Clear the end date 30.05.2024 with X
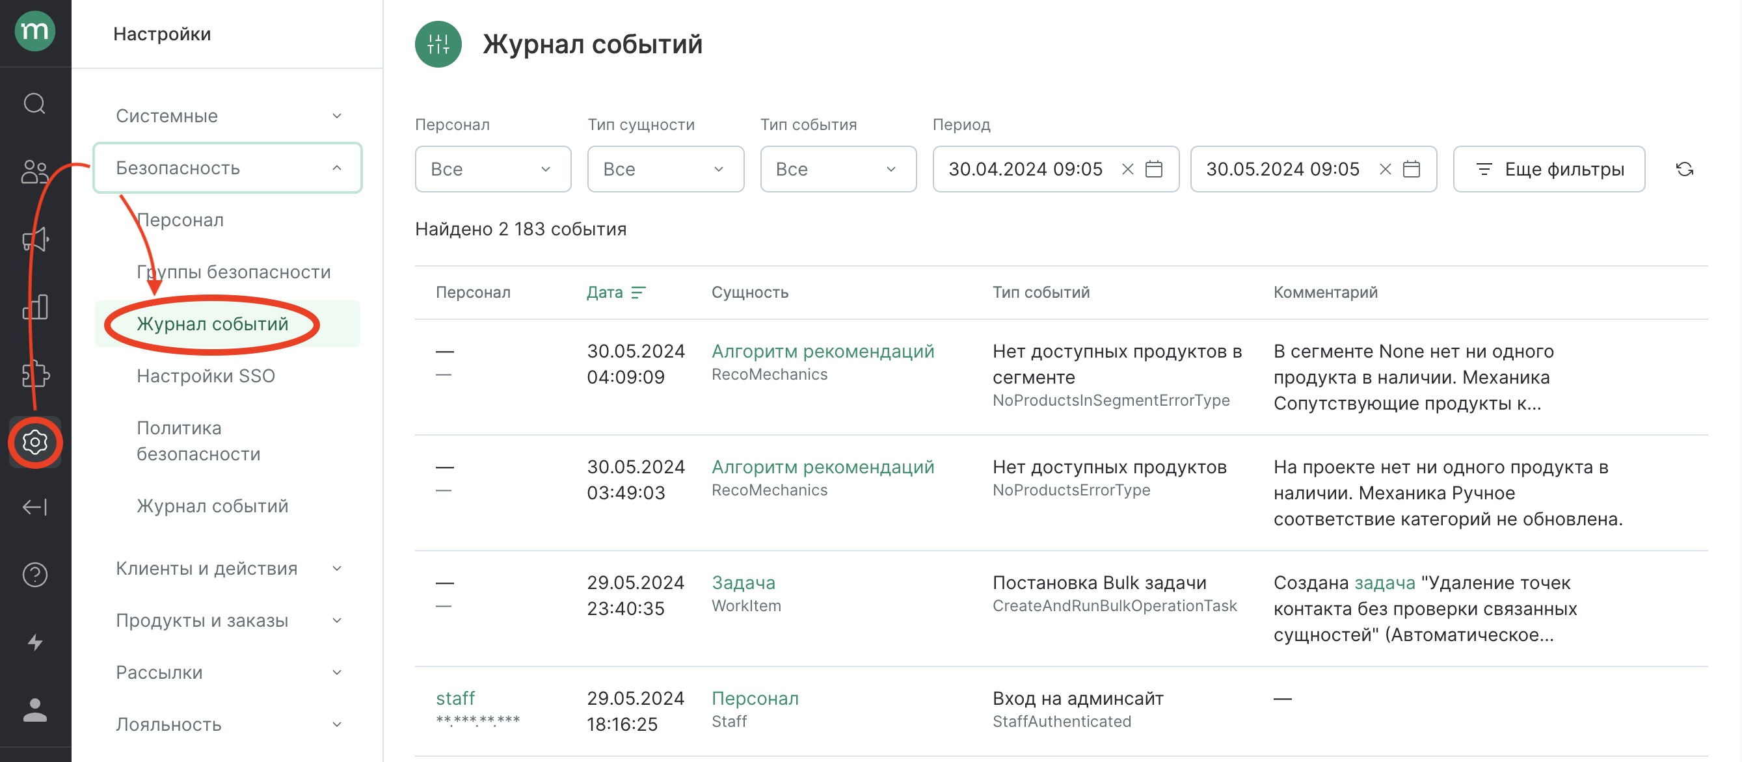Image resolution: width=1742 pixels, height=762 pixels. point(1385,169)
